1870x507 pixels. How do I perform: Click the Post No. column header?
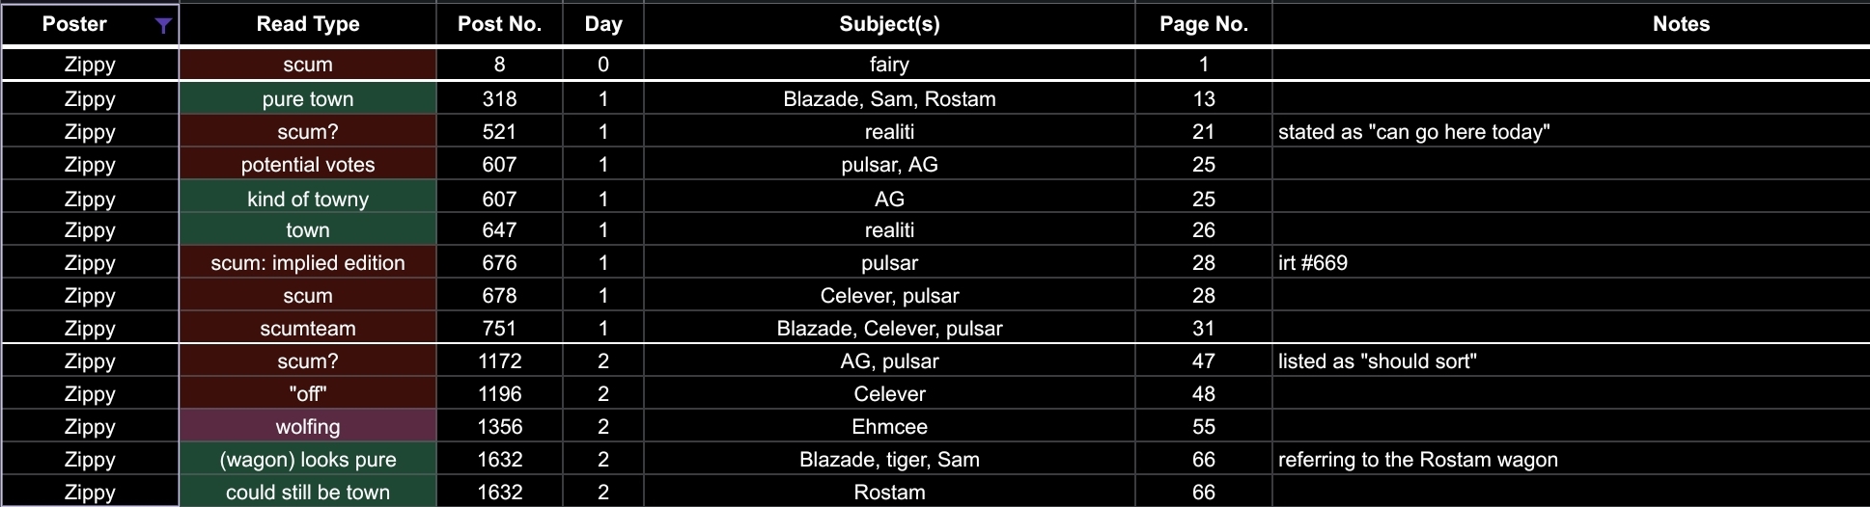(499, 24)
